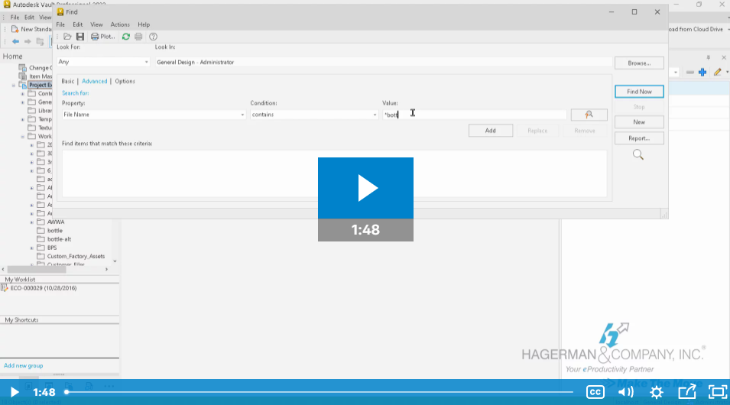Click the printer icon beside the Refresh icon
Image resolution: width=730 pixels, height=405 pixels.
click(138, 37)
